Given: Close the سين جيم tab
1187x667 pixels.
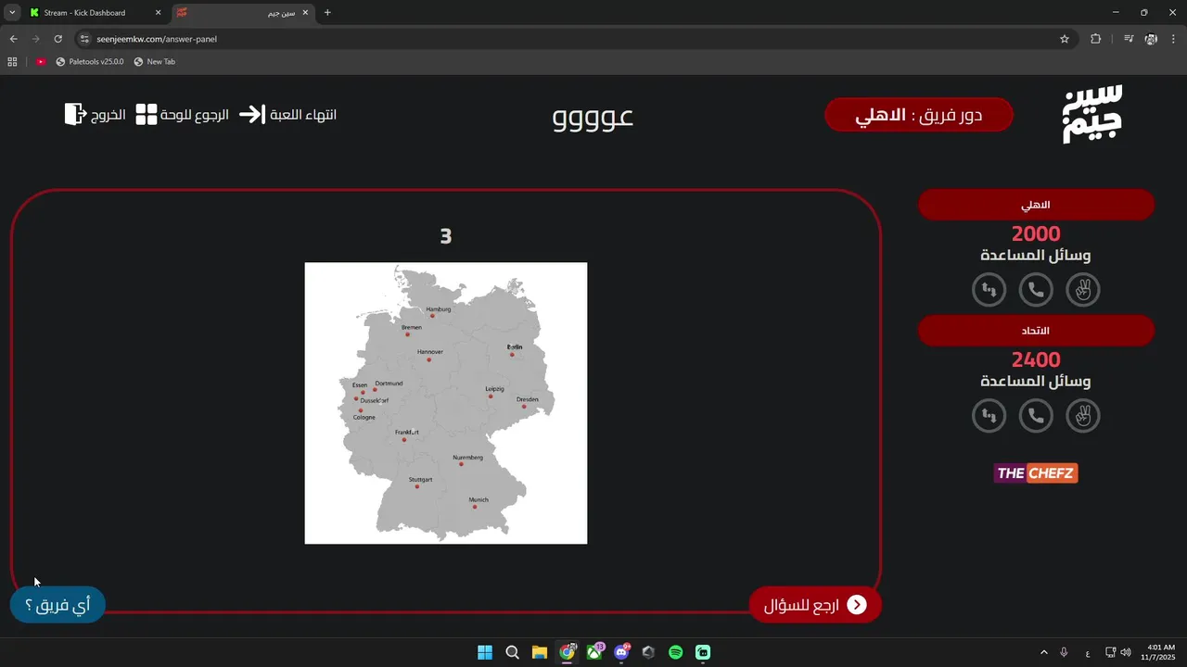Looking at the screenshot, I should (x=305, y=13).
